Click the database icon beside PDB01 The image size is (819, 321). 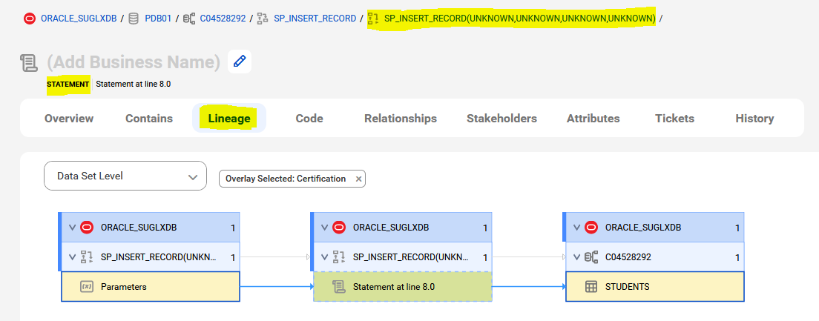pyautogui.click(x=134, y=19)
